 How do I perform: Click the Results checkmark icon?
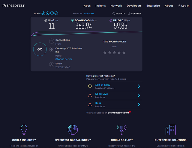pyautogui.click(x=114, y=13)
